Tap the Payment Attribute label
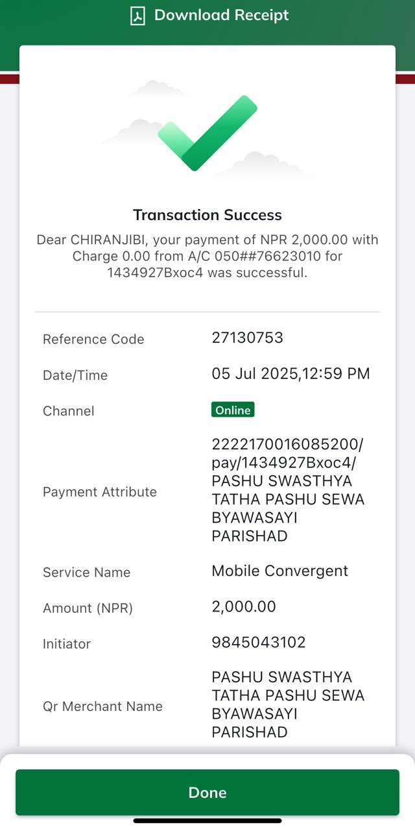This screenshot has height=831, width=415. pos(100,491)
